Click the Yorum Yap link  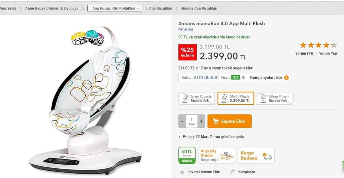tap(328, 53)
